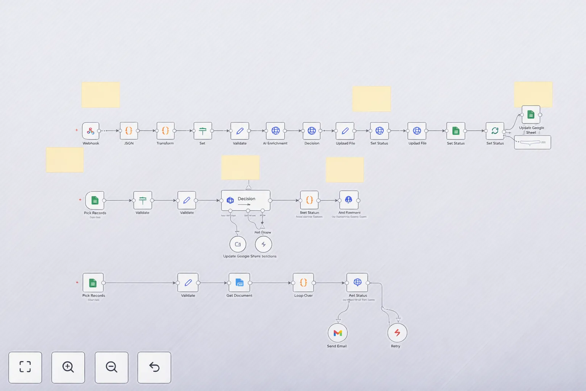Select the Retry node
The width and height of the screenshot is (586, 391).
(x=397, y=333)
